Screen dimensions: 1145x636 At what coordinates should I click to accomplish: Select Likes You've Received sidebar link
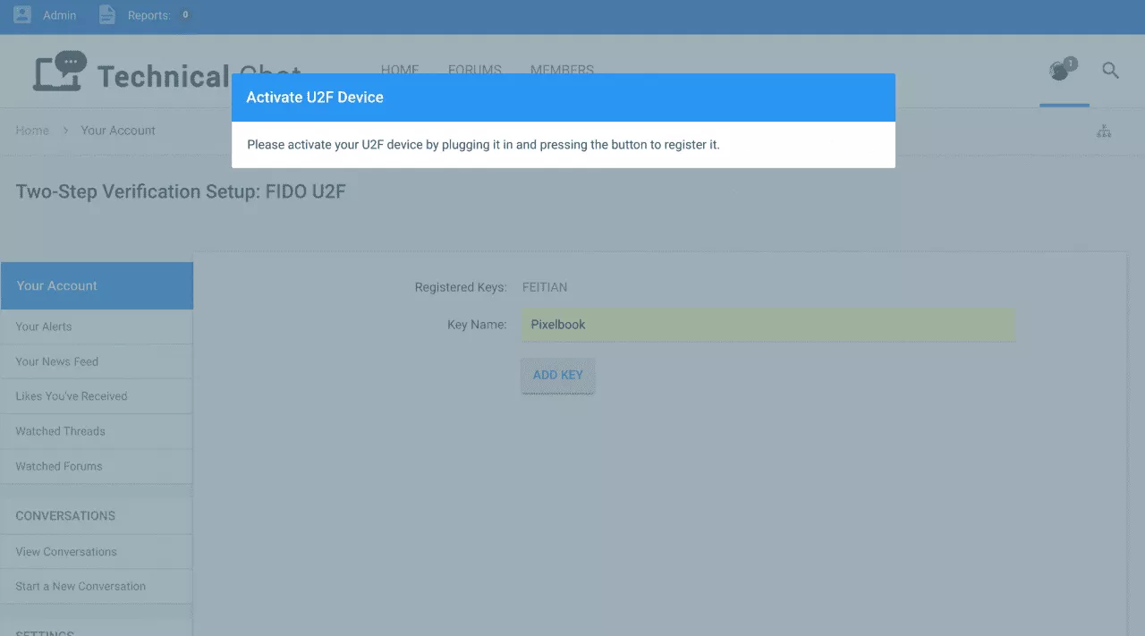[x=72, y=396]
